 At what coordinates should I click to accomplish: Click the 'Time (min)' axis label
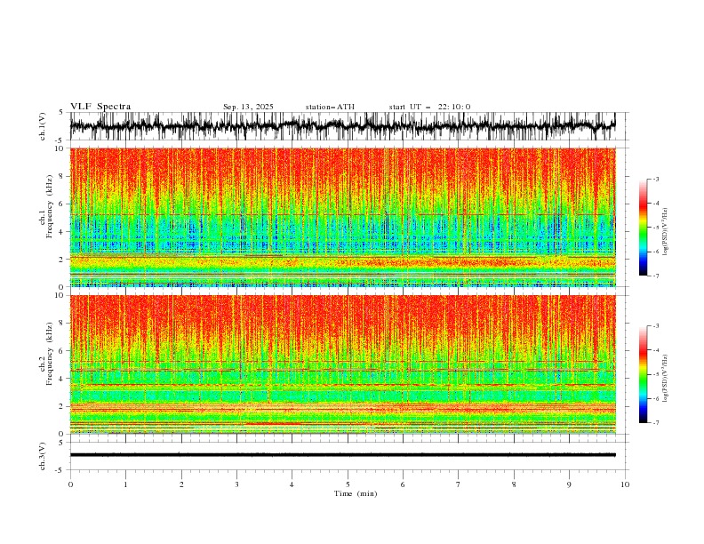pos(356,493)
